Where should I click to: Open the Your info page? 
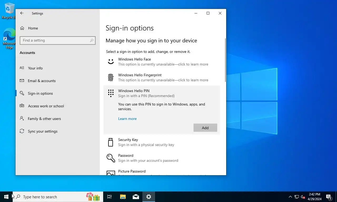(57, 68)
